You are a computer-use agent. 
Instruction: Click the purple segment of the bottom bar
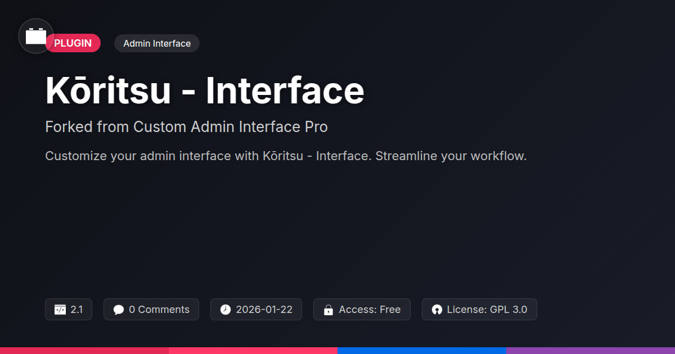[591, 350]
